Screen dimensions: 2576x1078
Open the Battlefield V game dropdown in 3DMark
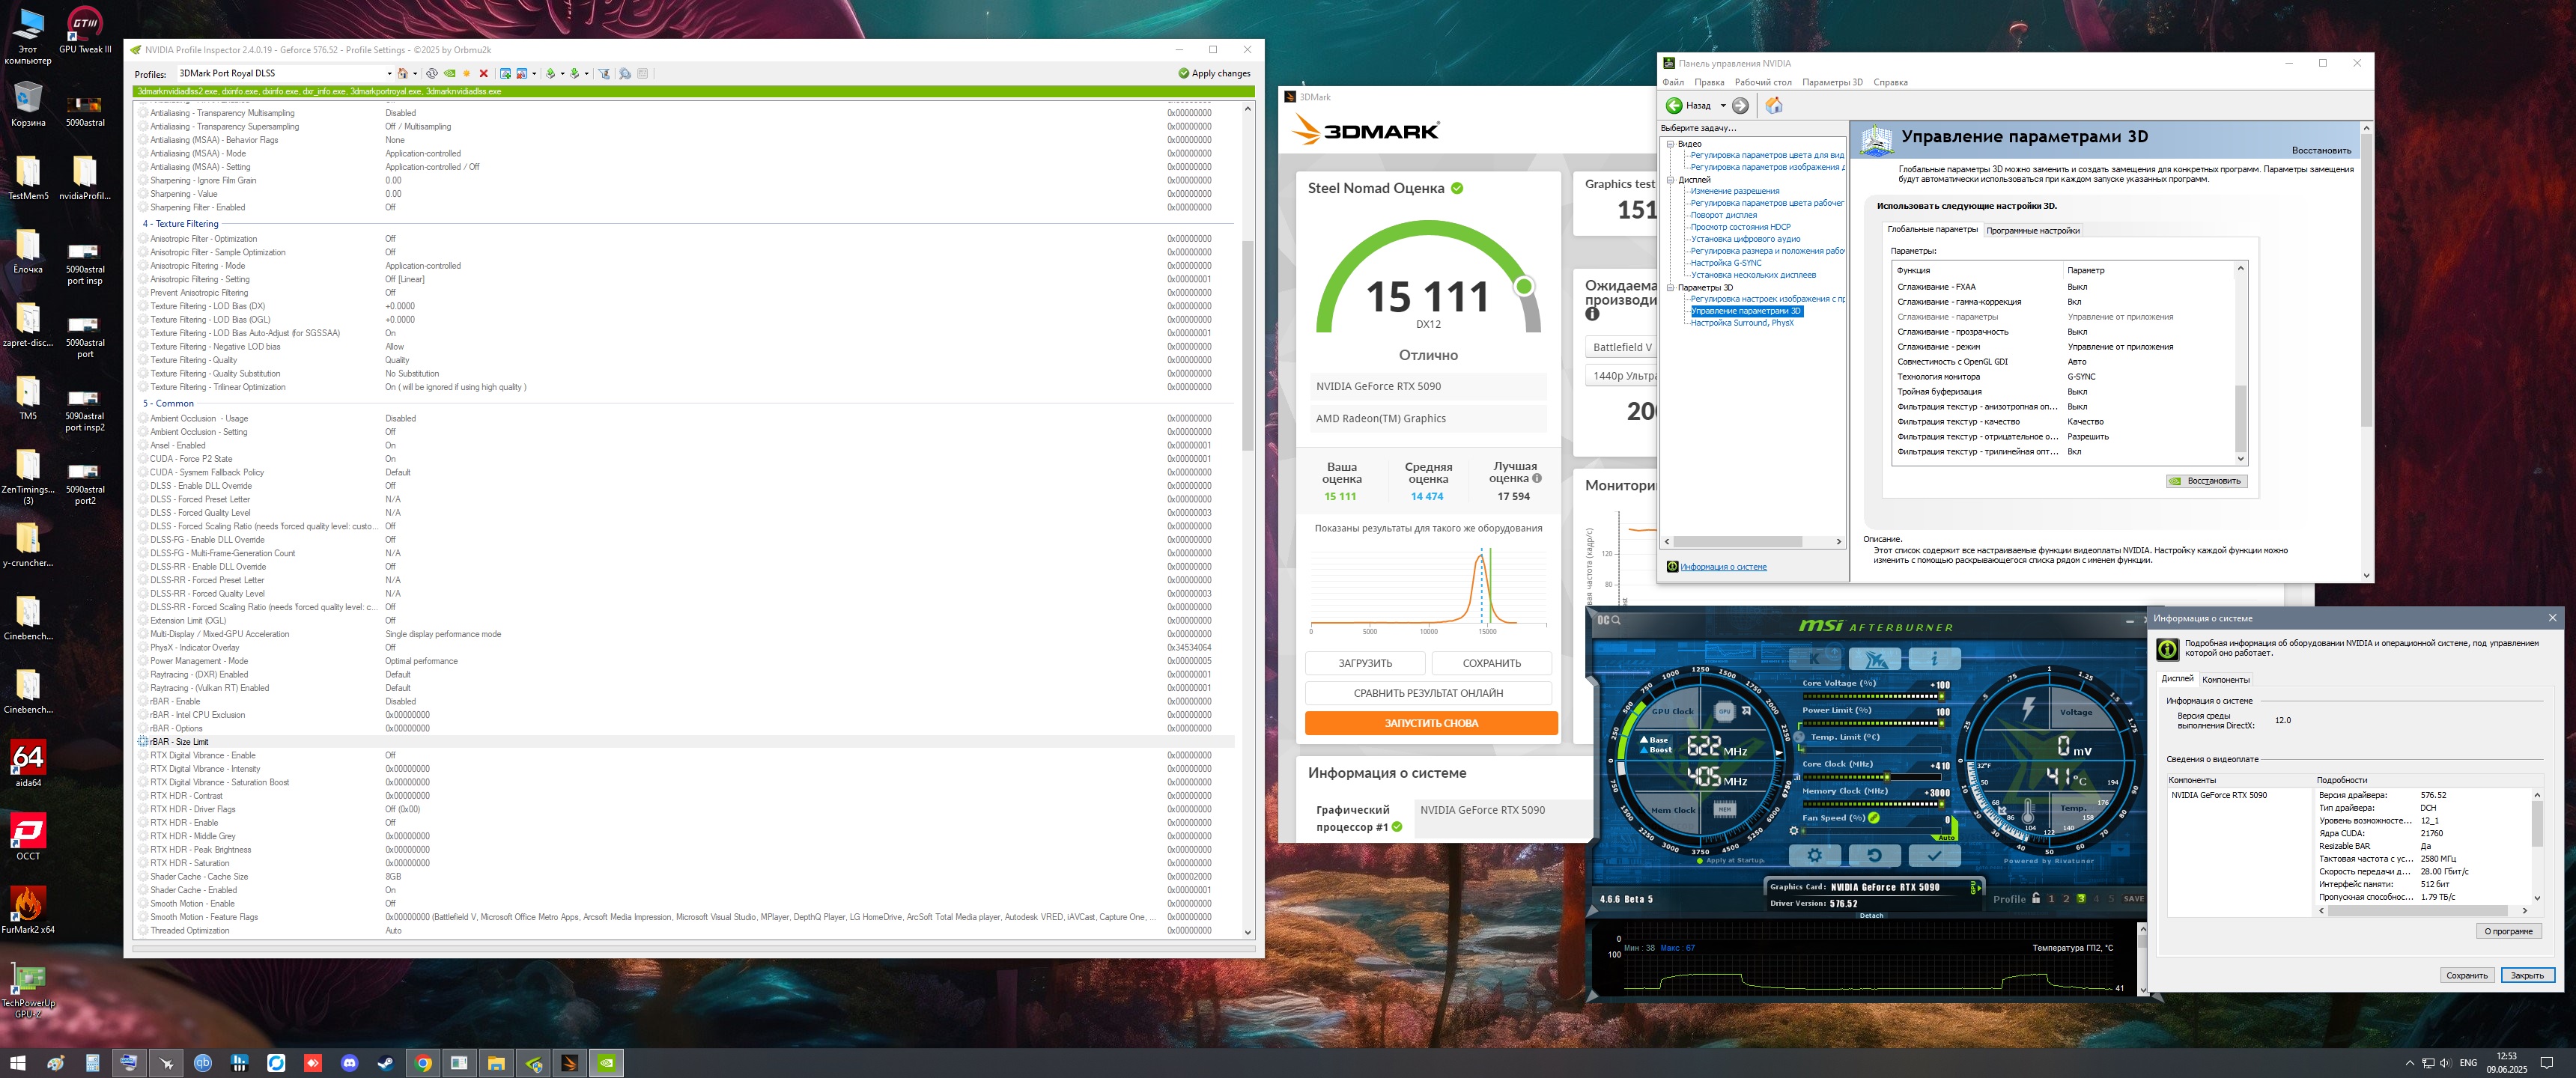click(x=1622, y=347)
